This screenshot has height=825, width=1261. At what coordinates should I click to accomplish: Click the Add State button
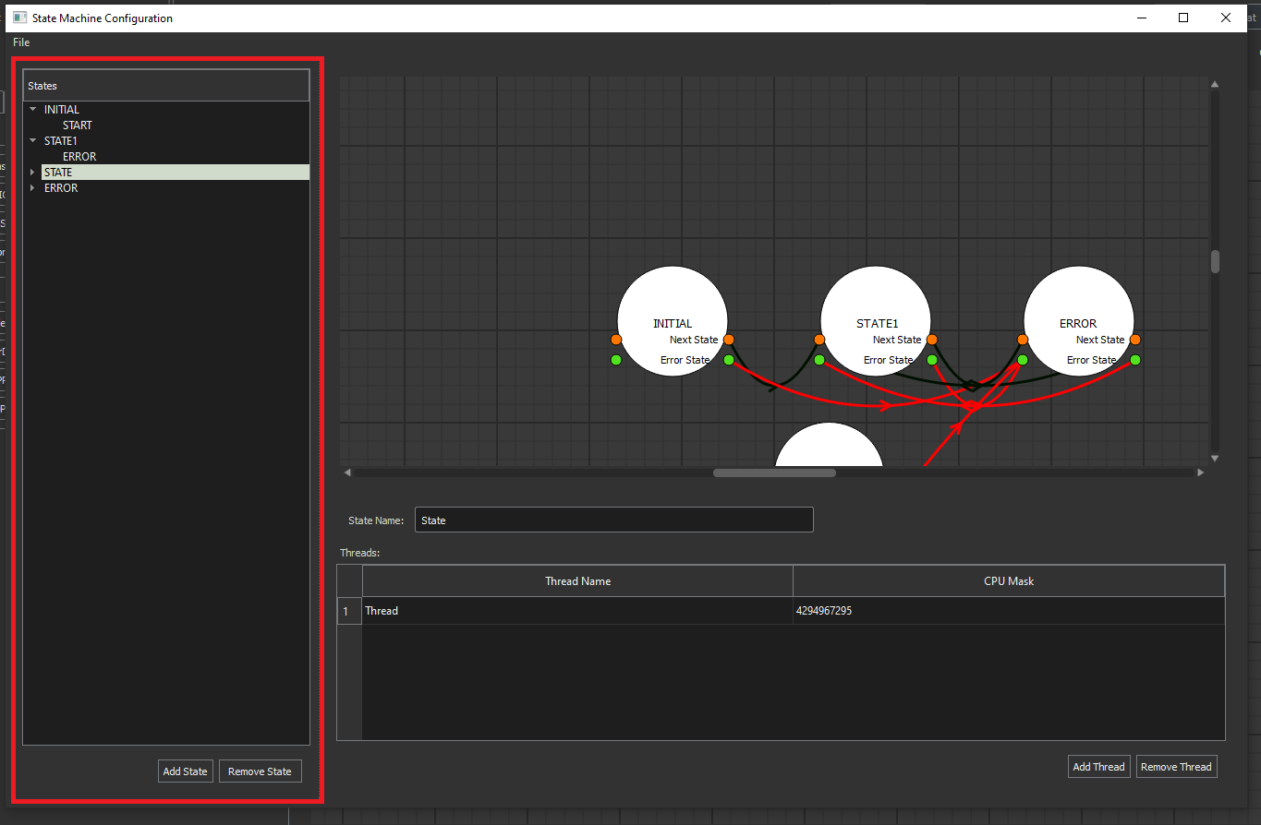coord(185,771)
